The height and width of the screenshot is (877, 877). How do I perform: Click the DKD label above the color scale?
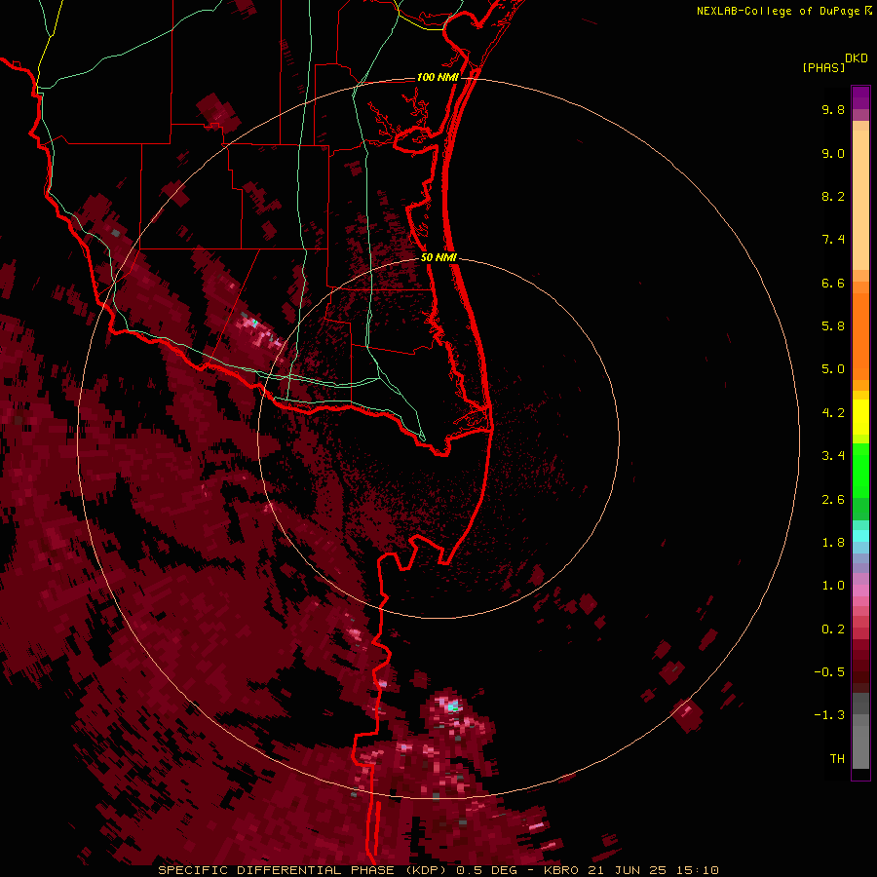857,58
